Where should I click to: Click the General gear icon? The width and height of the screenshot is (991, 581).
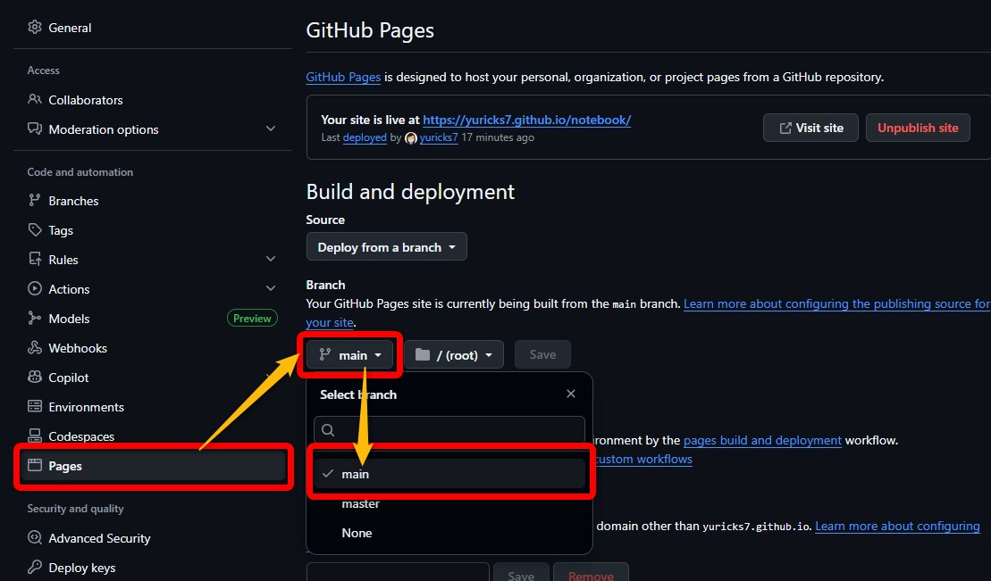click(x=35, y=27)
